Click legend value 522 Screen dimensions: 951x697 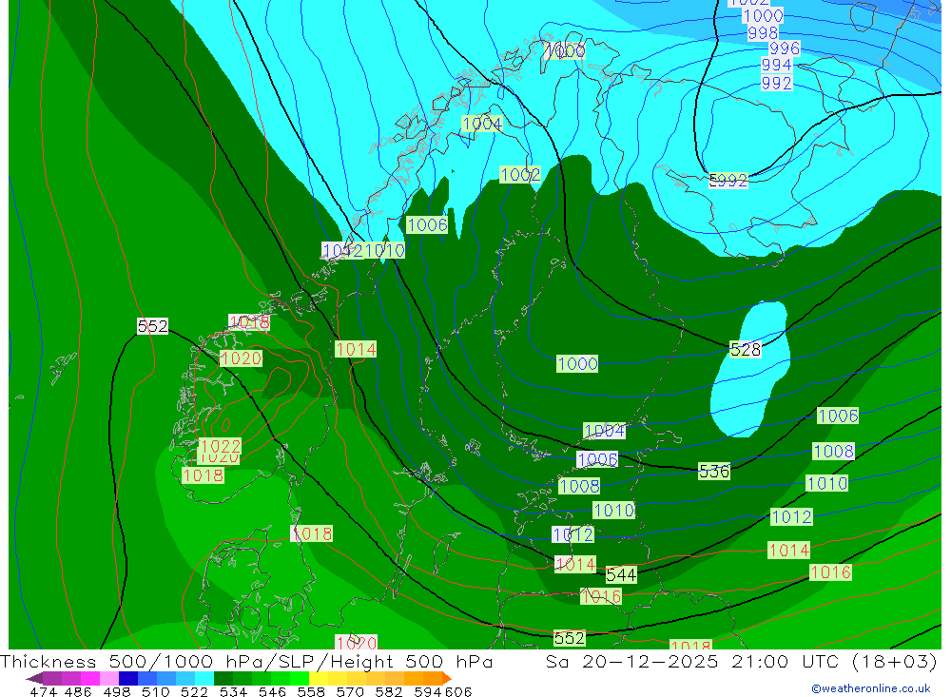tap(194, 691)
